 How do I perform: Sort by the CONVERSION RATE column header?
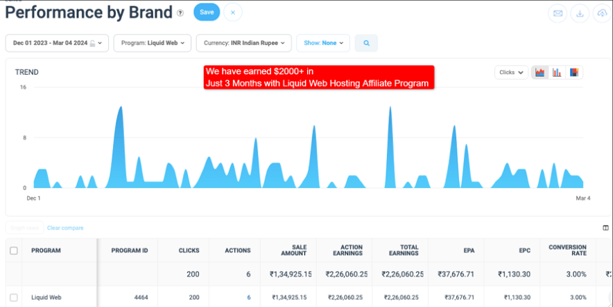568,250
